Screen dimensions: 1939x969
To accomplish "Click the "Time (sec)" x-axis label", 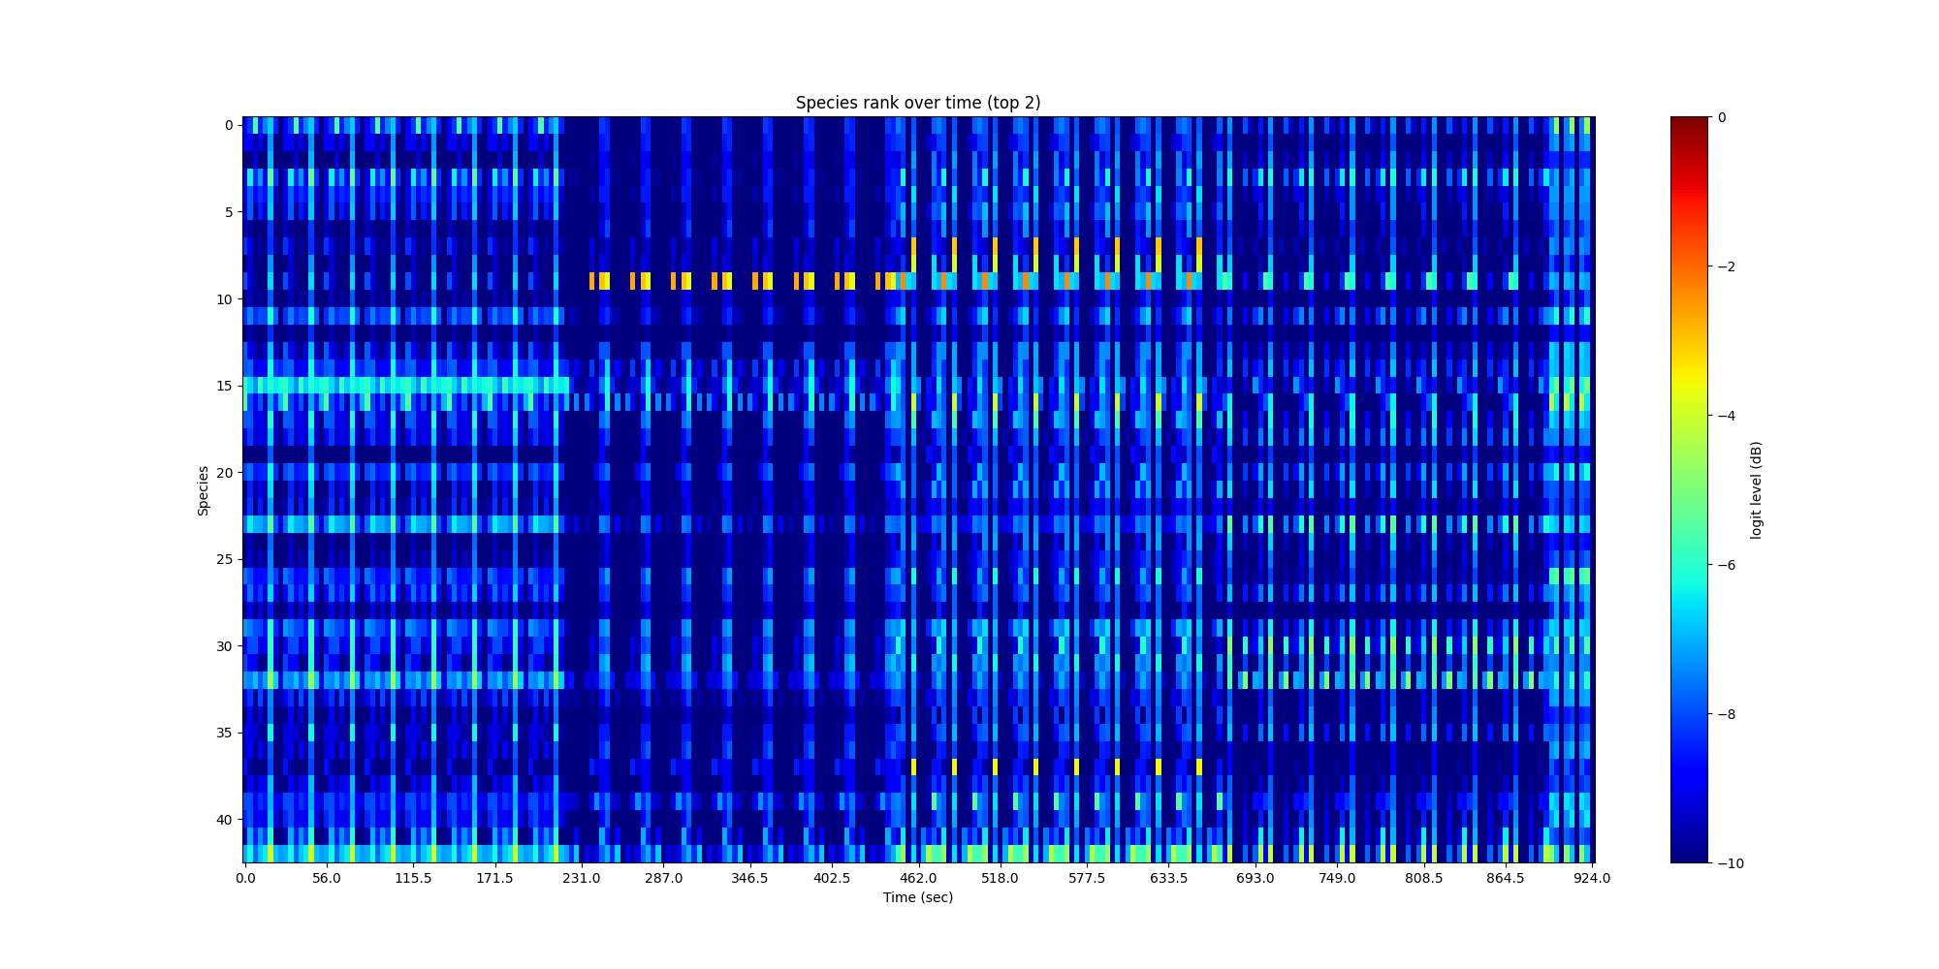I will [917, 897].
